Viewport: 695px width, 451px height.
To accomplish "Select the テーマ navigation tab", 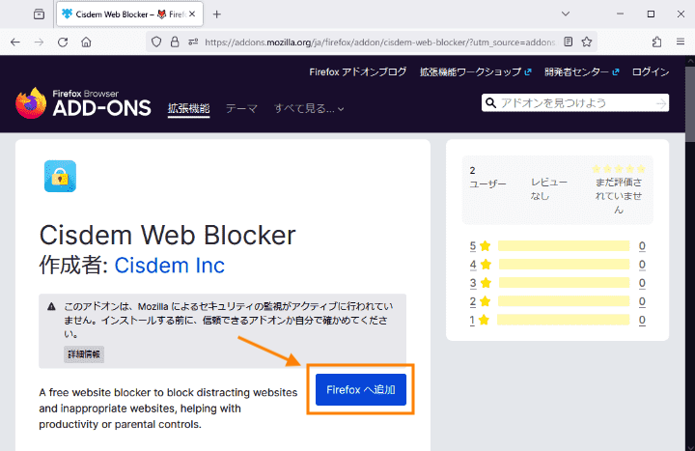I will 241,108.
